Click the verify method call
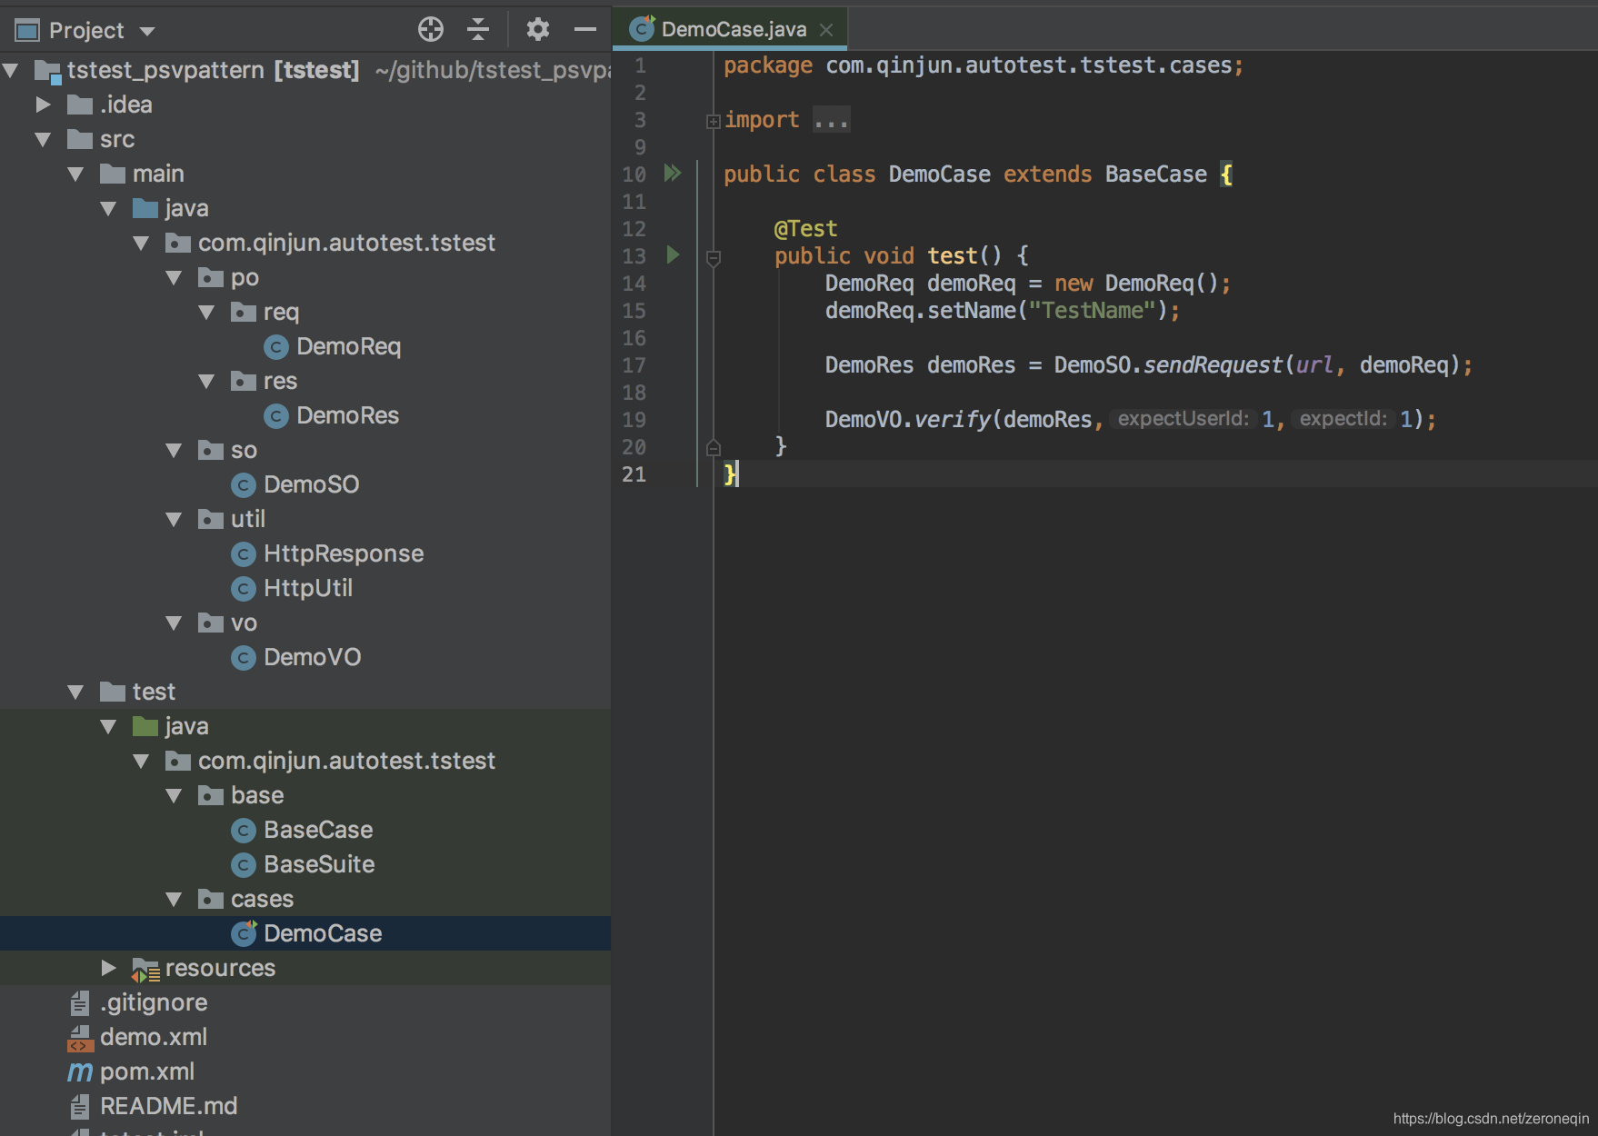 tap(953, 419)
